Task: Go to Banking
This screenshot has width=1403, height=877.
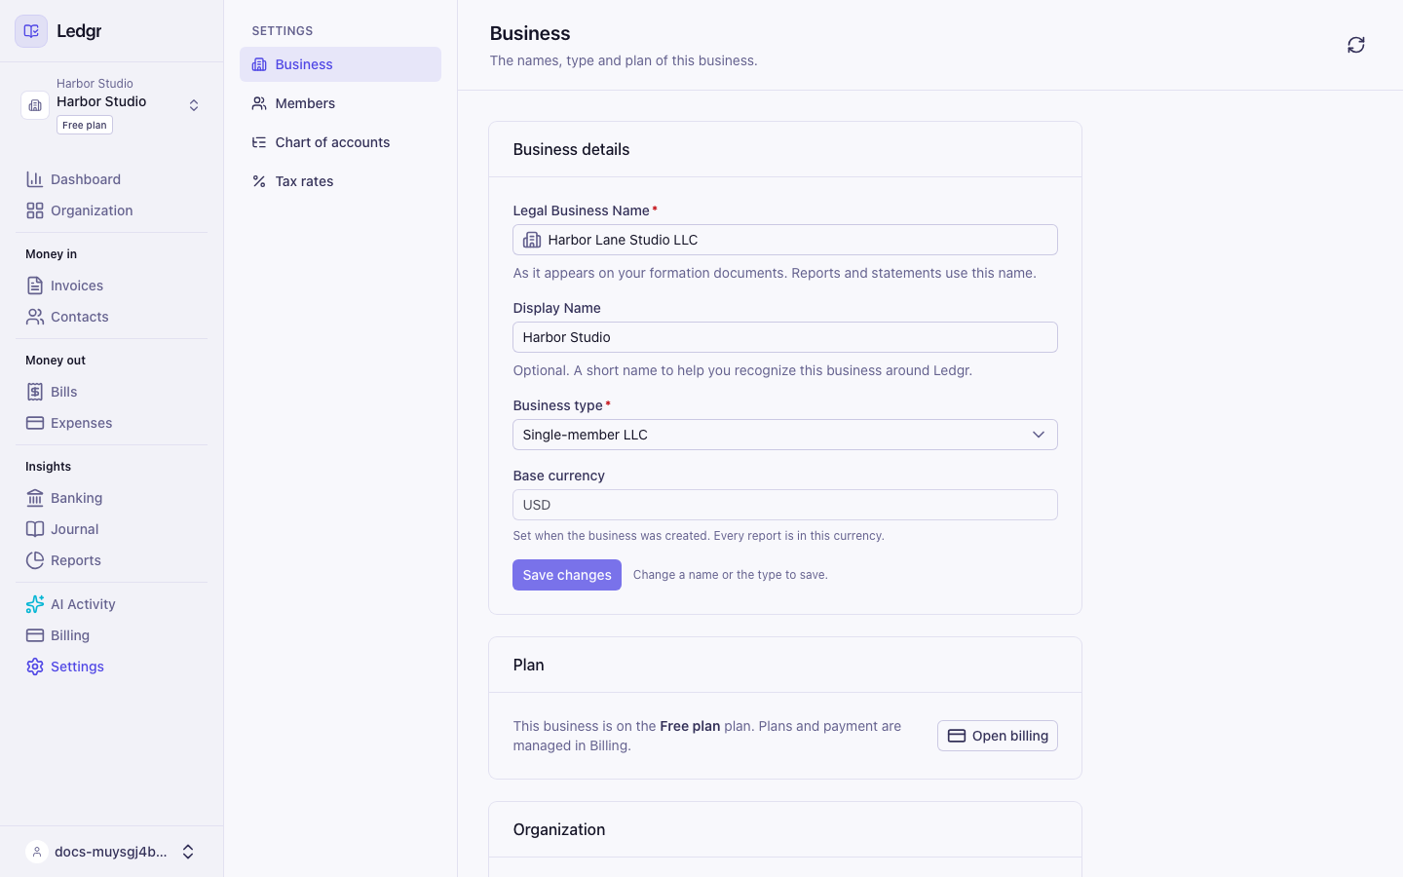Action: pyautogui.click(x=111, y=498)
